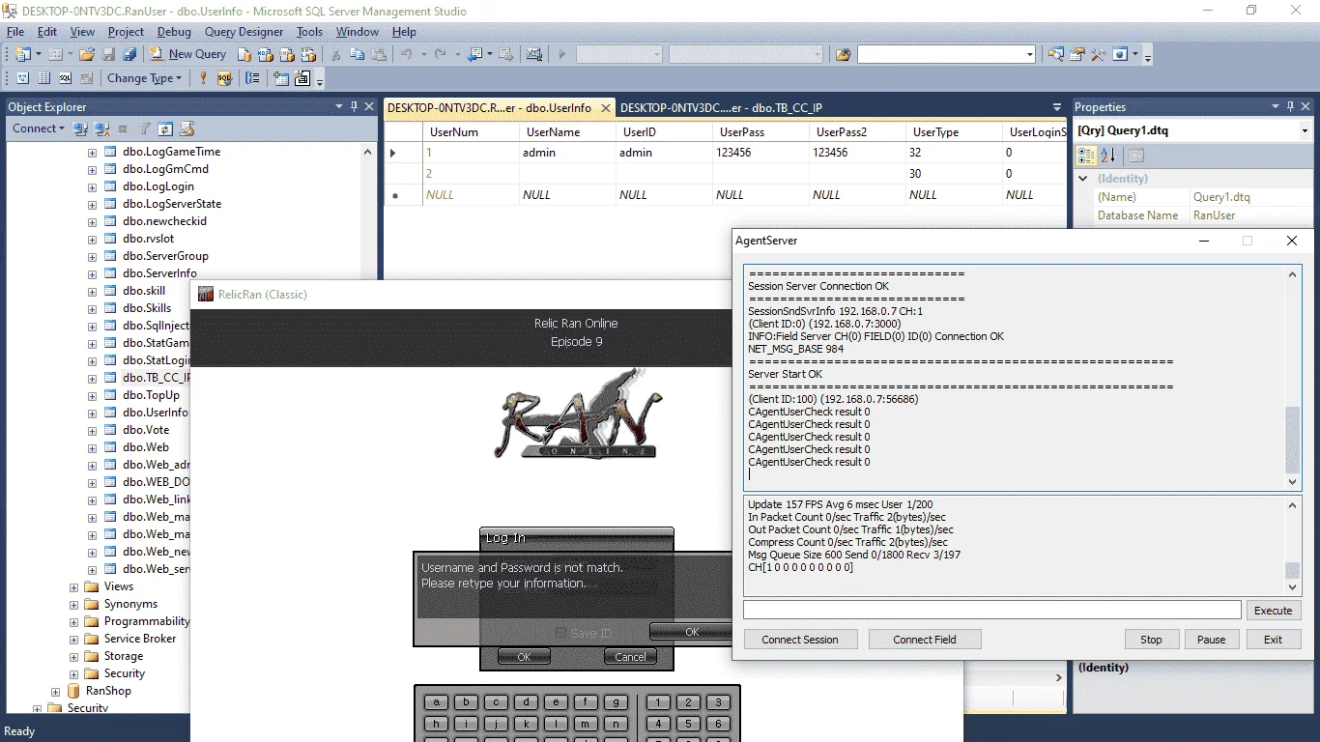
Task: Open the Change Type dropdown
Action: (144, 78)
